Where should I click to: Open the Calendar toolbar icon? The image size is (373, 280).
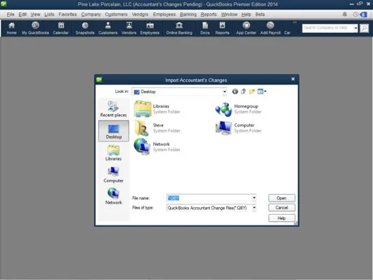61,28
